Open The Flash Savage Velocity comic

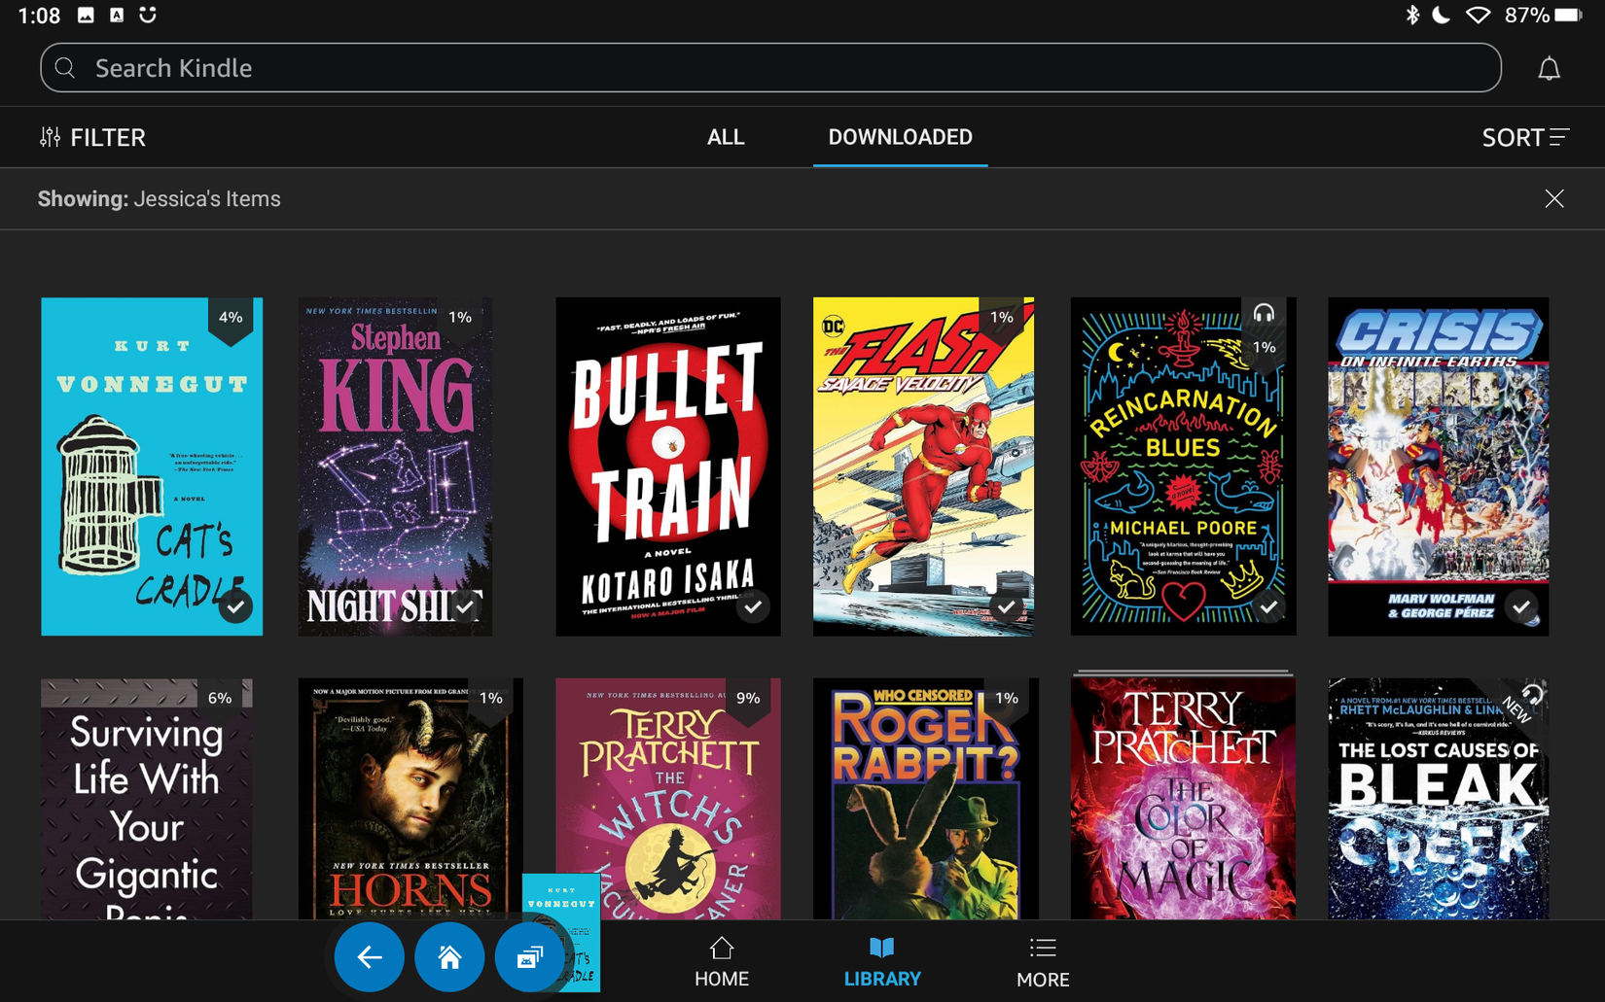(923, 466)
